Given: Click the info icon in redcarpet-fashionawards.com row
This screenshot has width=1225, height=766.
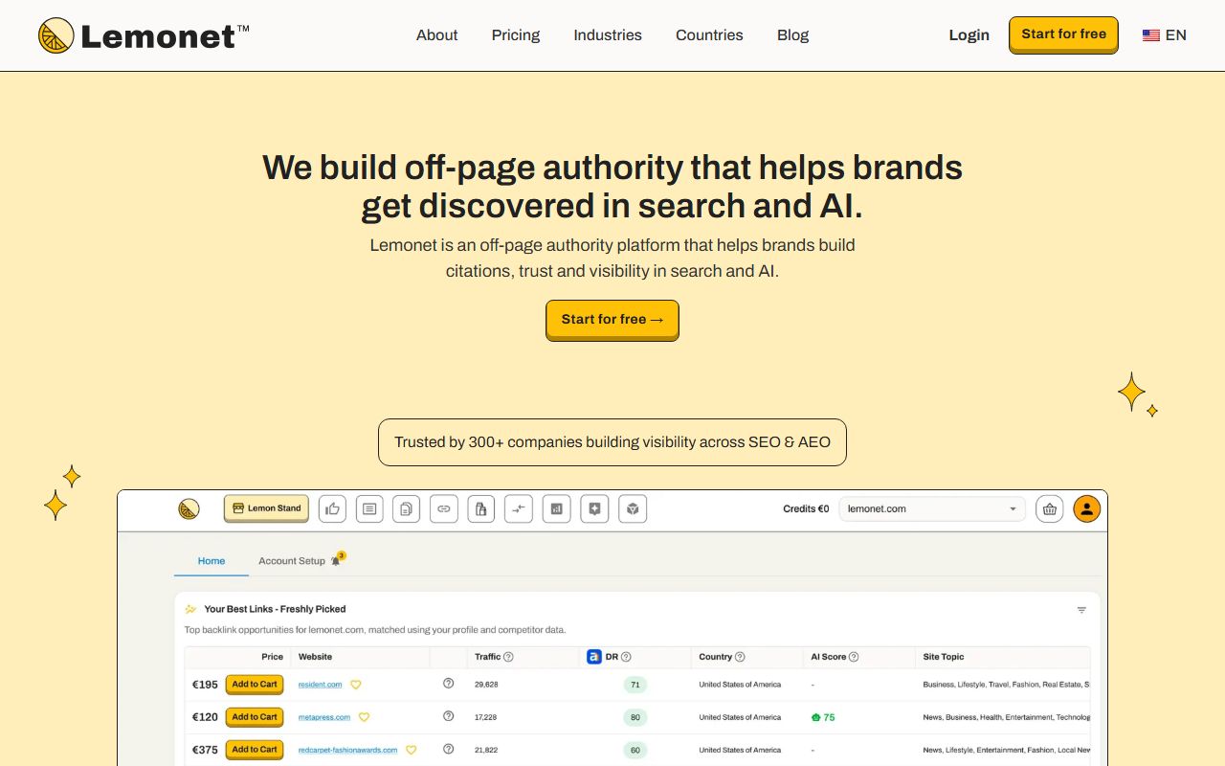Looking at the screenshot, I should point(448,749).
